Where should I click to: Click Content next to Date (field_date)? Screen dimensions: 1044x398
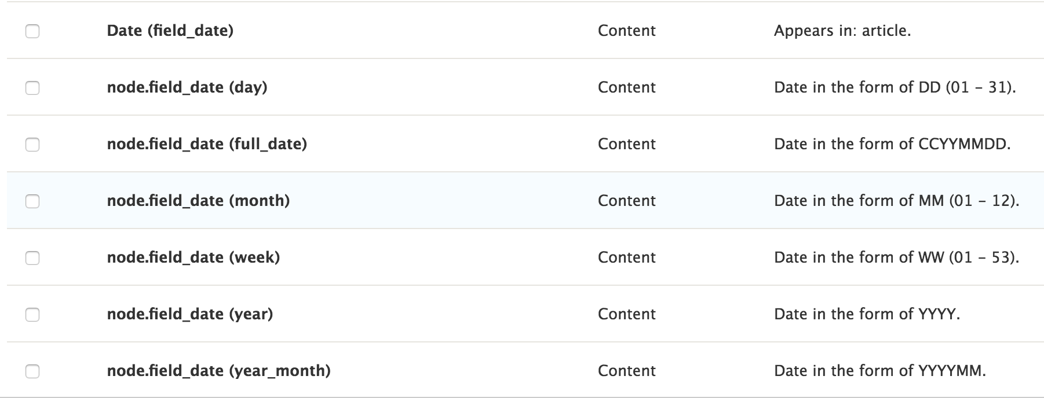pyautogui.click(x=626, y=31)
